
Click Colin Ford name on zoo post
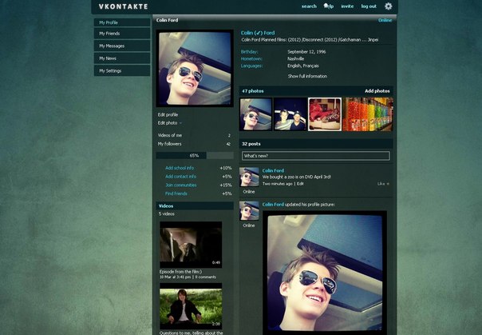pos(273,170)
